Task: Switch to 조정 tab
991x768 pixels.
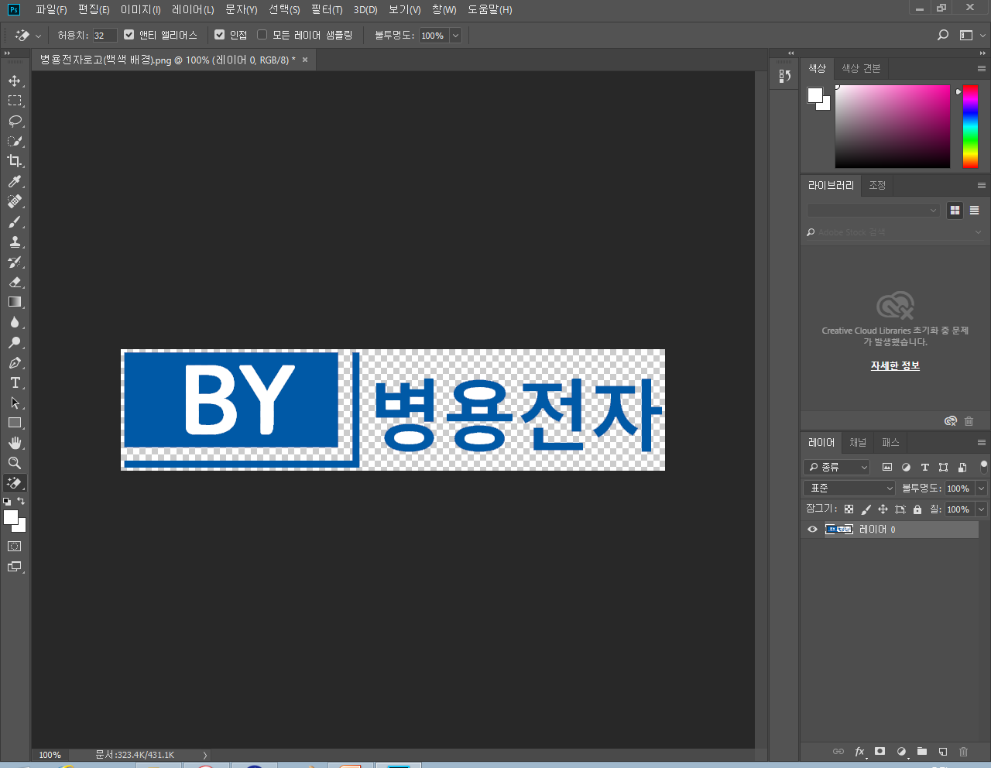Action: pyautogui.click(x=877, y=185)
